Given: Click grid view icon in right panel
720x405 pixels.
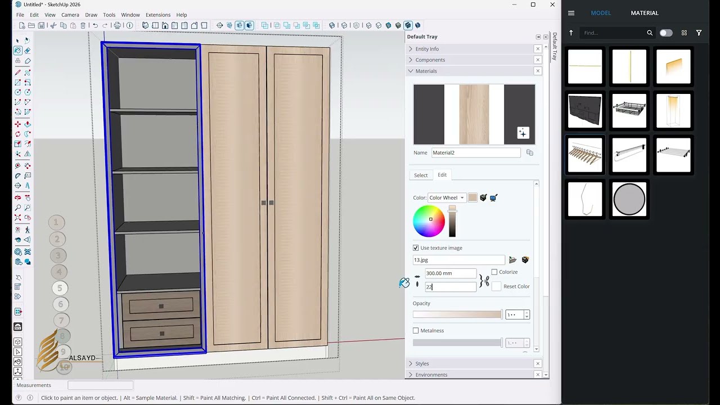Looking at the screenshot, I should pyautogui.click(x=684, y=33).
